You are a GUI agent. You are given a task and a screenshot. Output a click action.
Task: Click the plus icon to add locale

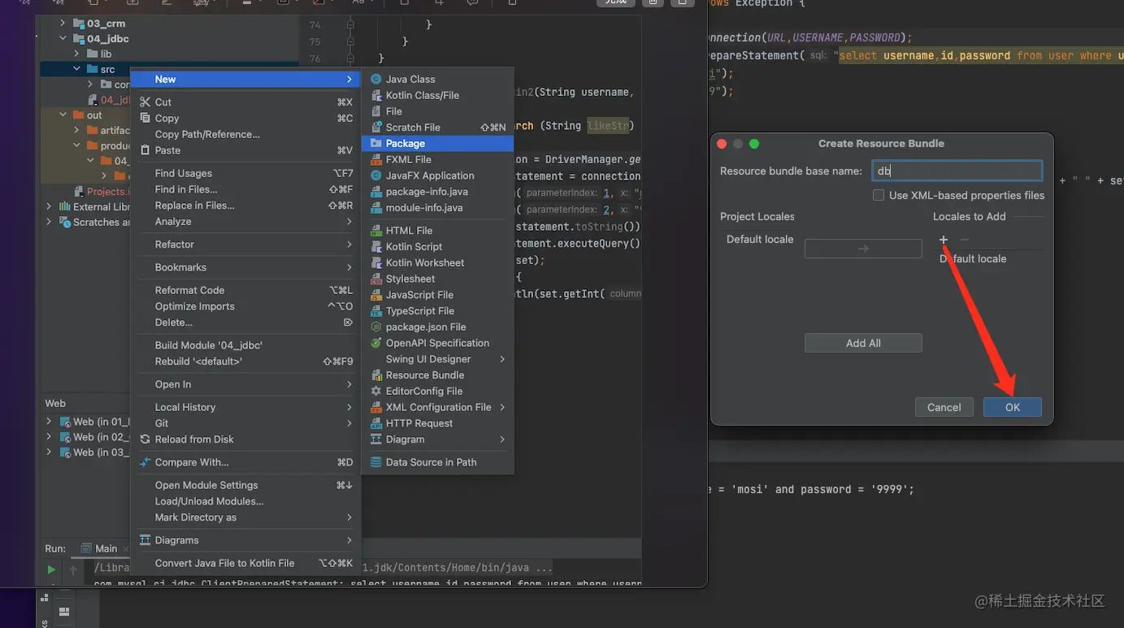[944, 240]
